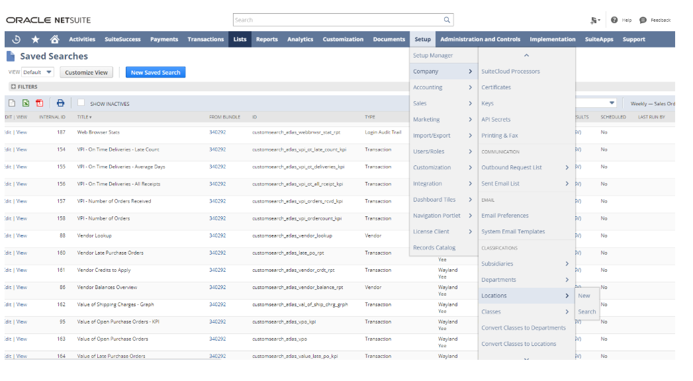
Task: Click into the global Search field
Action: pos(338,20)
